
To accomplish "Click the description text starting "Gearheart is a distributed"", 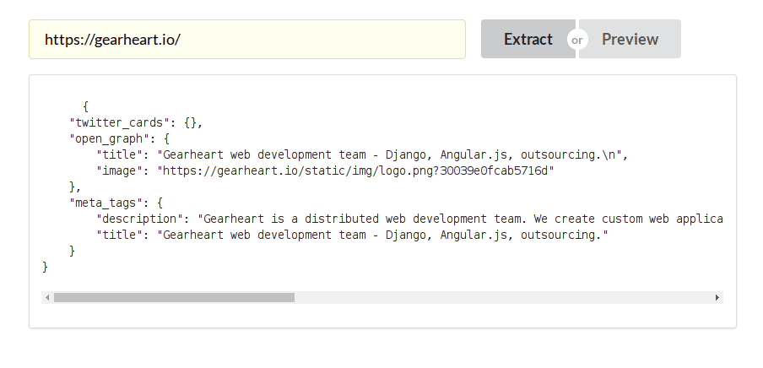I will 460,219.
